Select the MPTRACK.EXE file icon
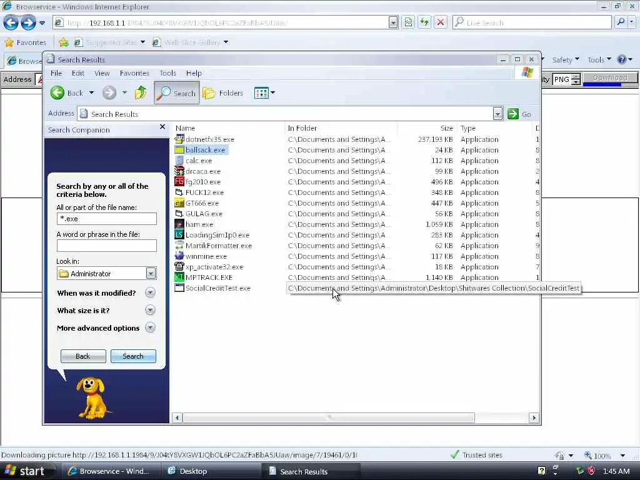This screenshot has width=640, height=480. (x=179, y=277)
